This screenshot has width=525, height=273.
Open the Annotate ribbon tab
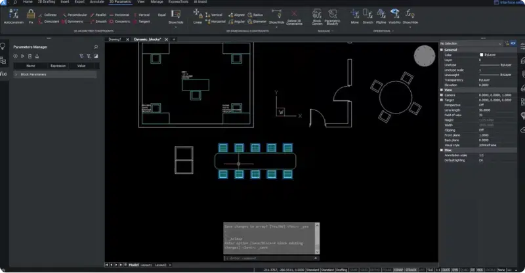pos(97,3)
